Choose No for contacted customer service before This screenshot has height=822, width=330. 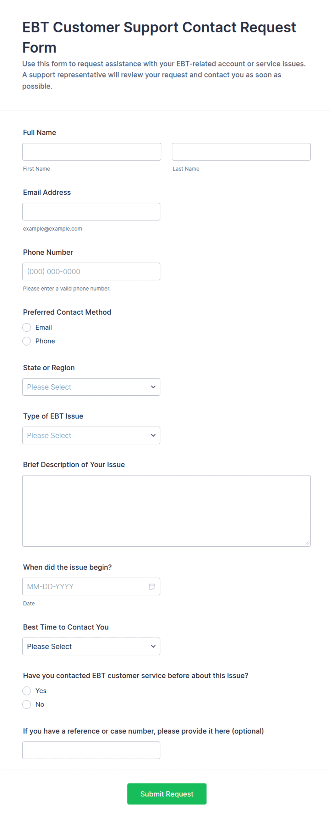coord(27,704)
